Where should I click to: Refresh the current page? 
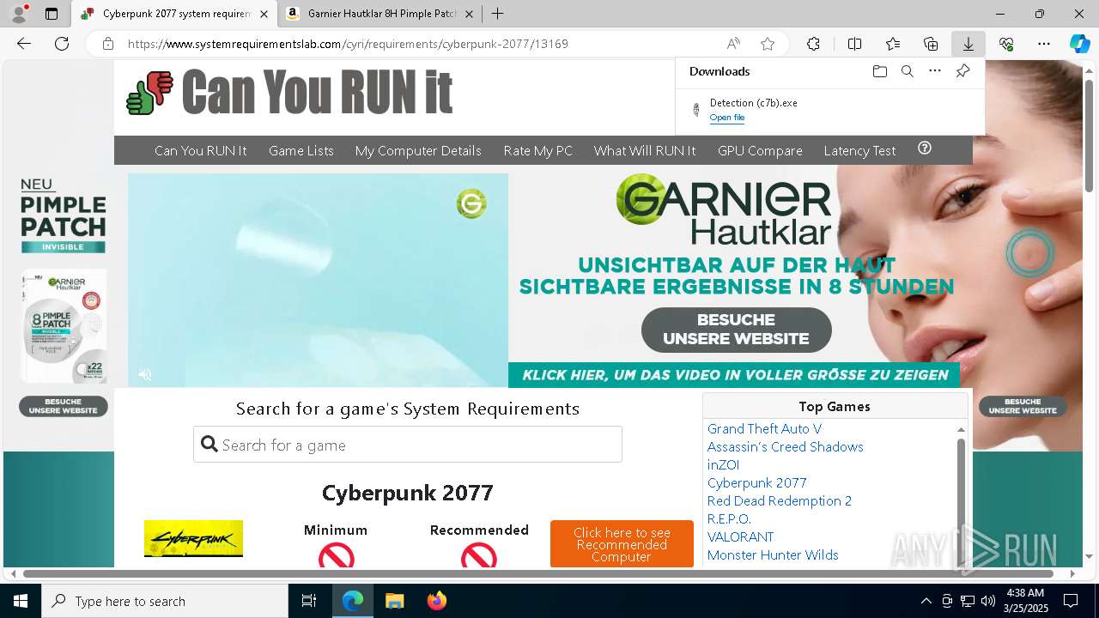tap(62, 44)
